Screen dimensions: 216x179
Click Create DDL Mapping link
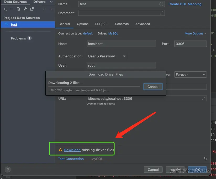[x=185, y=4]
